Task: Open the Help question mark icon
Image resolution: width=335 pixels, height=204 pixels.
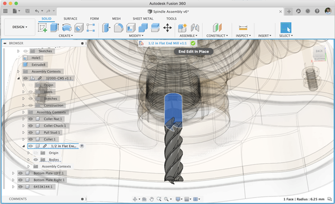Action: (317, 11)
